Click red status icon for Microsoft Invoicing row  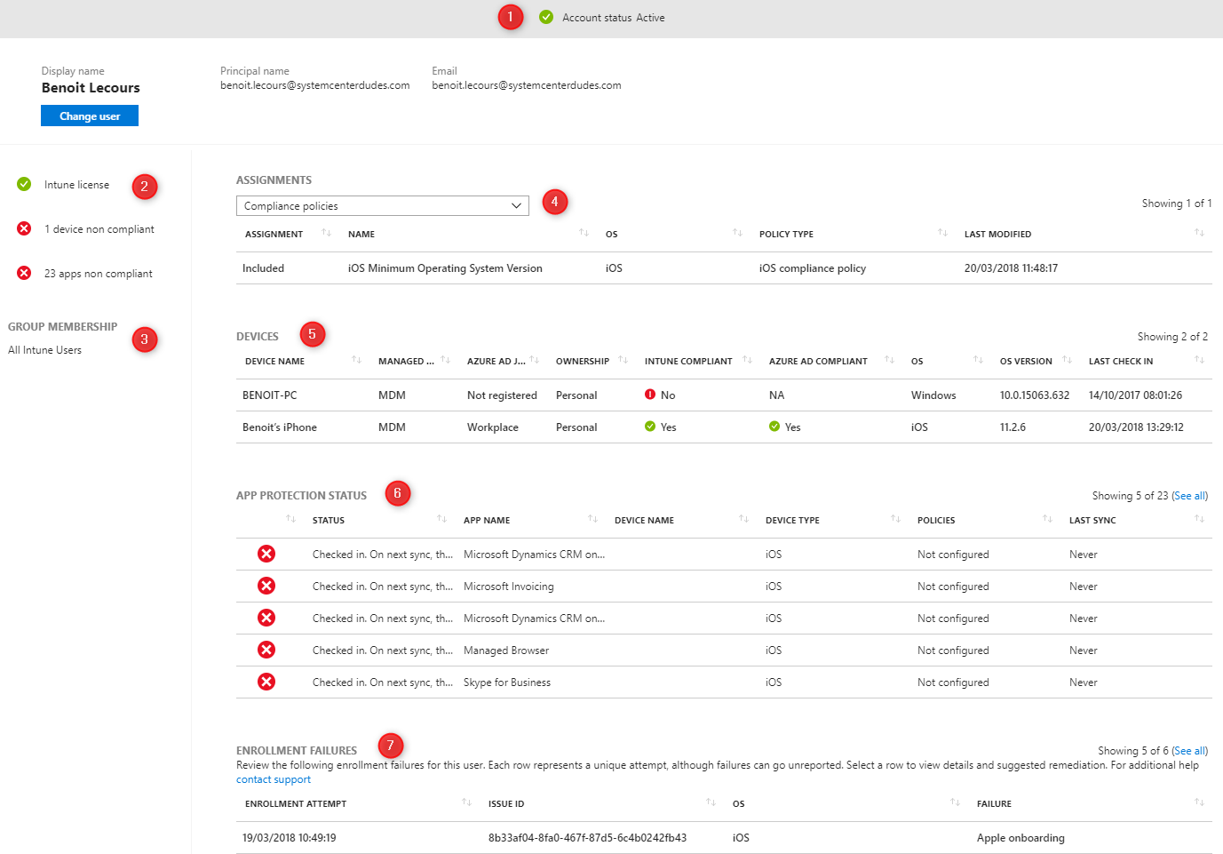[x=266, y=586]
